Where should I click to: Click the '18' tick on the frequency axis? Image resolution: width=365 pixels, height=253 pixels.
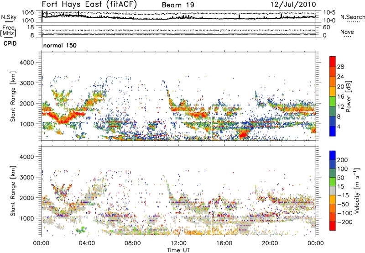pyautogui.click(x=30, y=27)
